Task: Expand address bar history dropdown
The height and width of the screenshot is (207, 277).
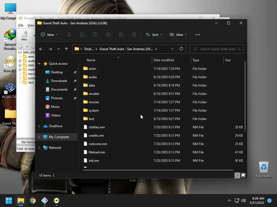Action: (172, 49)
